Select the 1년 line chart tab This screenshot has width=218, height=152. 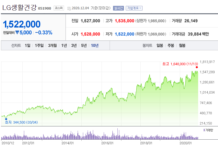click(x=64, y=45)
